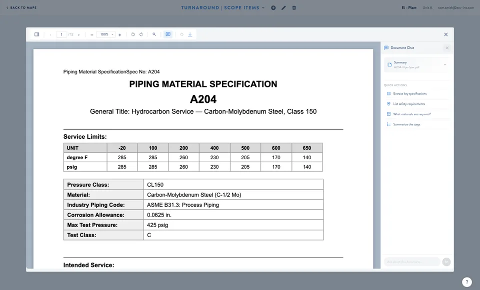Zoom in on the document with plus
The height and width of the screenshot is (290, 480).
(119, 34)
